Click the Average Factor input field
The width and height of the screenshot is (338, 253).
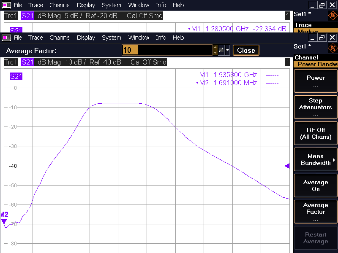(x=167, y=50)
